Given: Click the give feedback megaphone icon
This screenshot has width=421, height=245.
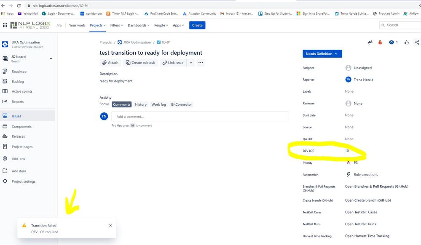Looking at the screenshot, I should click(370, 43).
